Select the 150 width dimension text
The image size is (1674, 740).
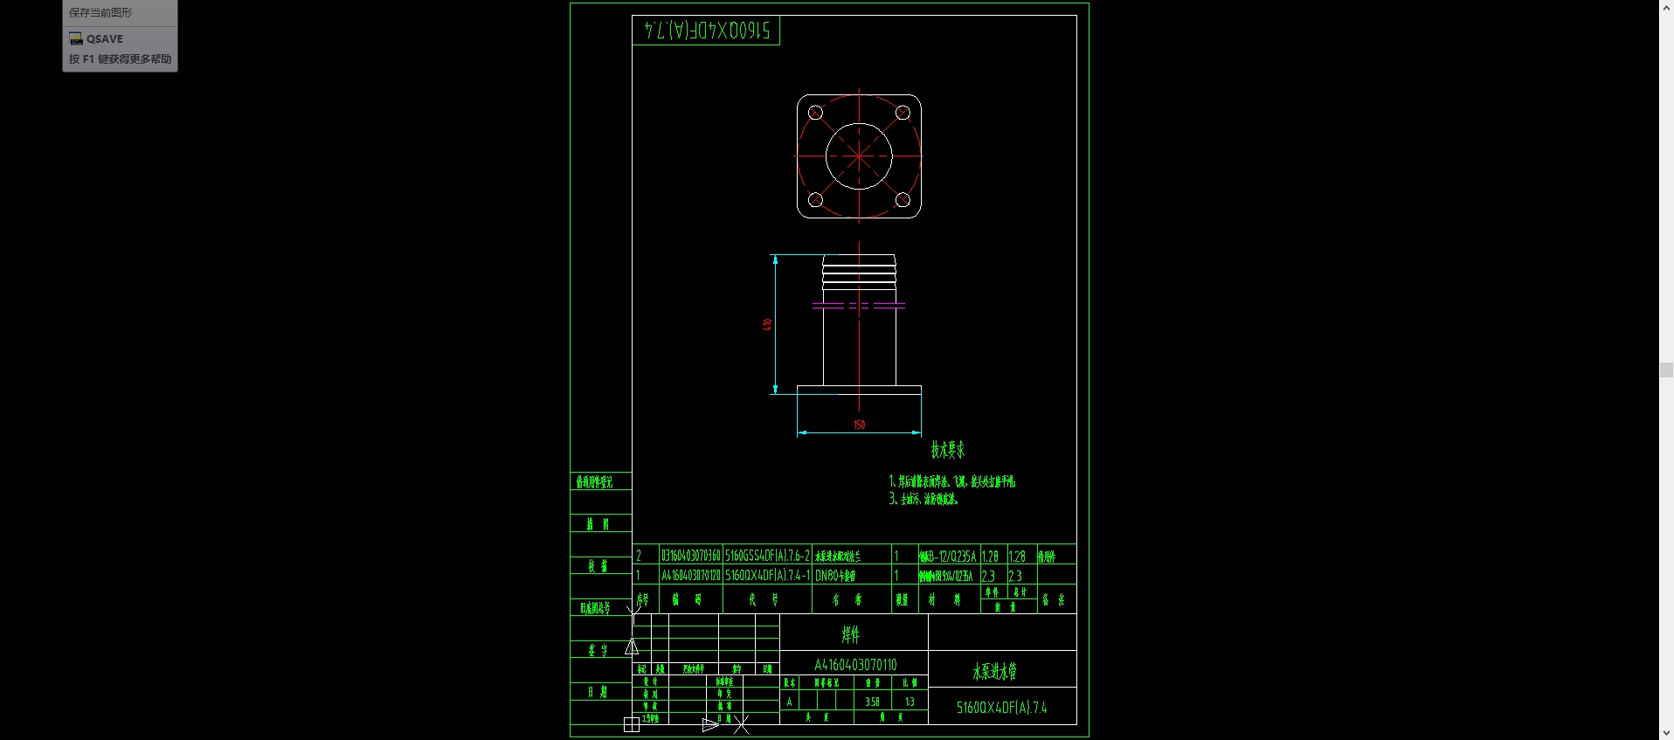[x=860, y=425]
